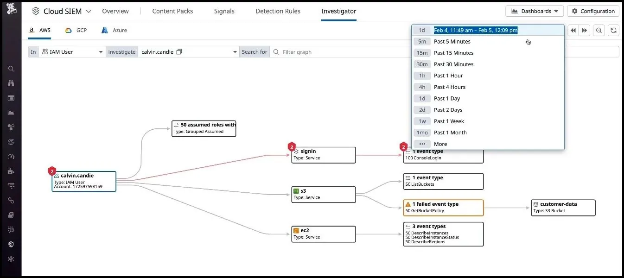Expand the Cloud SIEM product dropdown

[89, 11]
